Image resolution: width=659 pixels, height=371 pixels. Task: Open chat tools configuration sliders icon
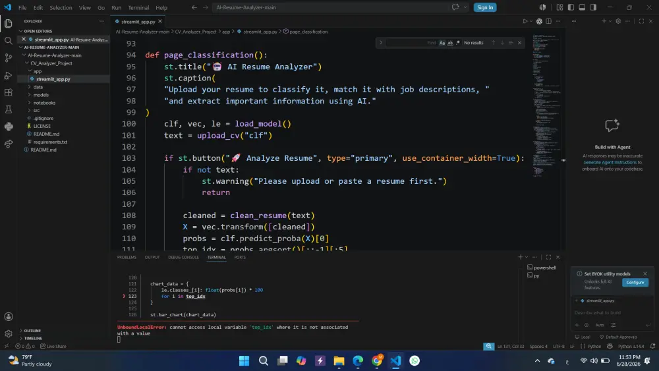613,325
